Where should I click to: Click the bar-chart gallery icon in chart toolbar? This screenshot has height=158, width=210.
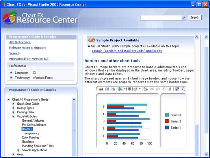pyautogui.click(x=120, y=89)
